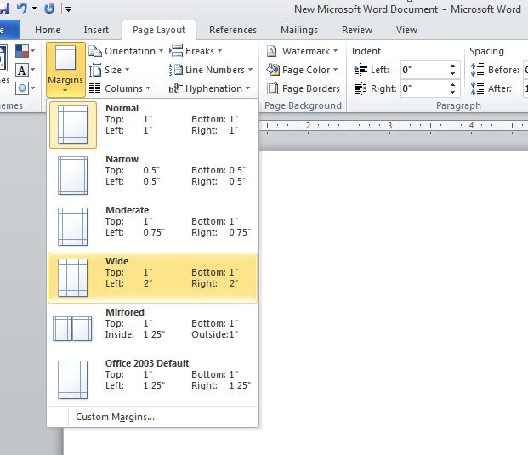Click the Normal margins thumbnail
The width and height of the screenshot is (528, 455).
tap(73, 125)
